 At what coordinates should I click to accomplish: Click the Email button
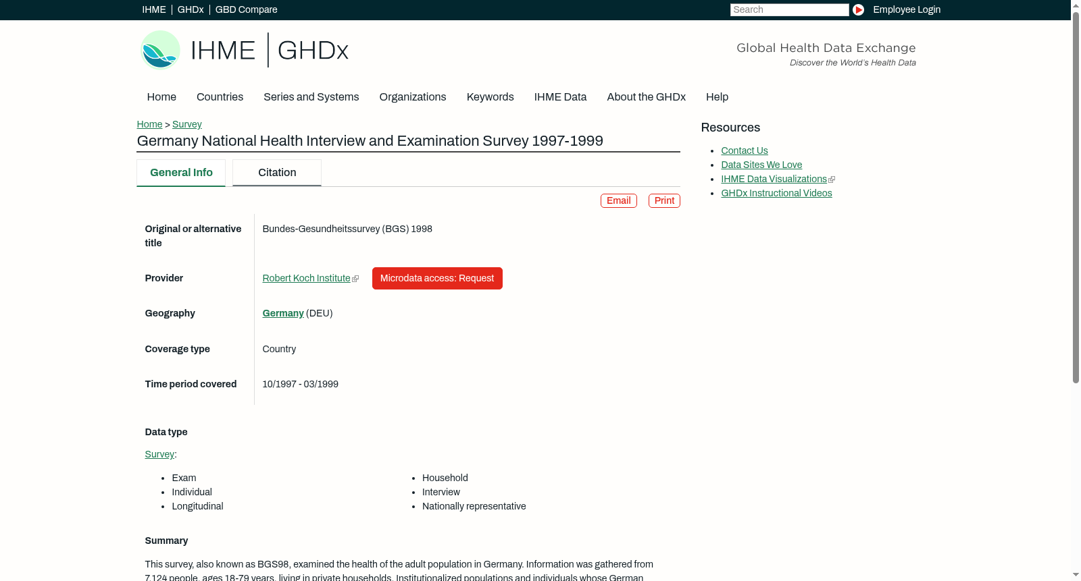pyautogui.click(x=619, y=200)
